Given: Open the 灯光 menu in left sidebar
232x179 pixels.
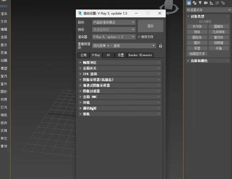Looking at the screenshot, I should (4, 107).
